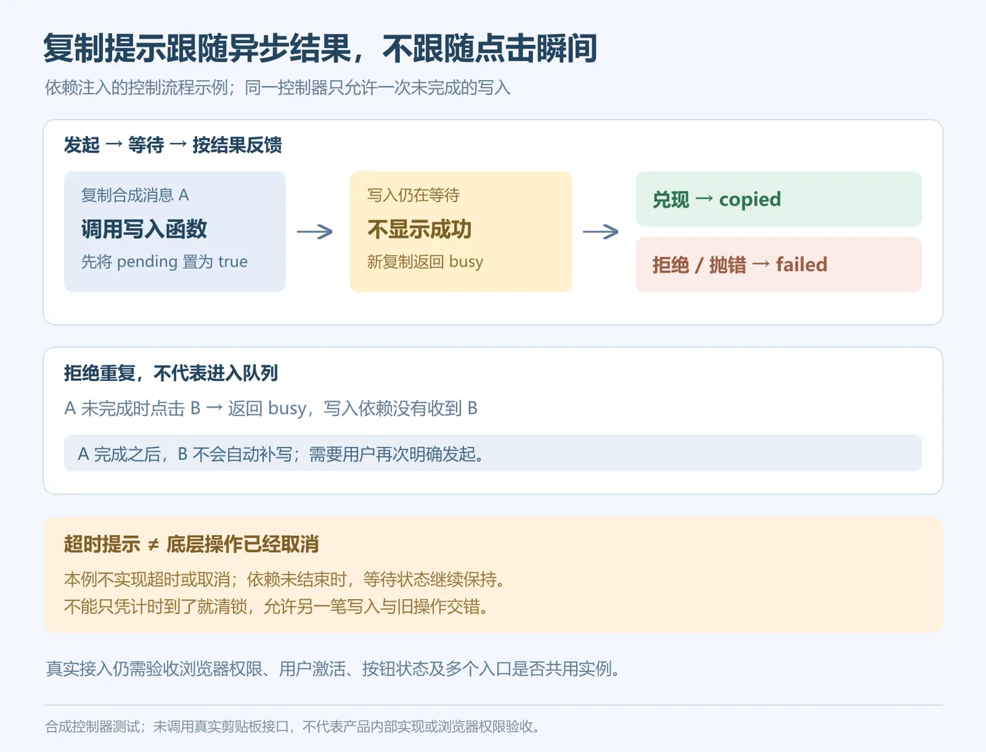Select the bold text "调用写入函数"
Image resolution: width=986 pixels, height=752 pixels.
tap(144, 229)
